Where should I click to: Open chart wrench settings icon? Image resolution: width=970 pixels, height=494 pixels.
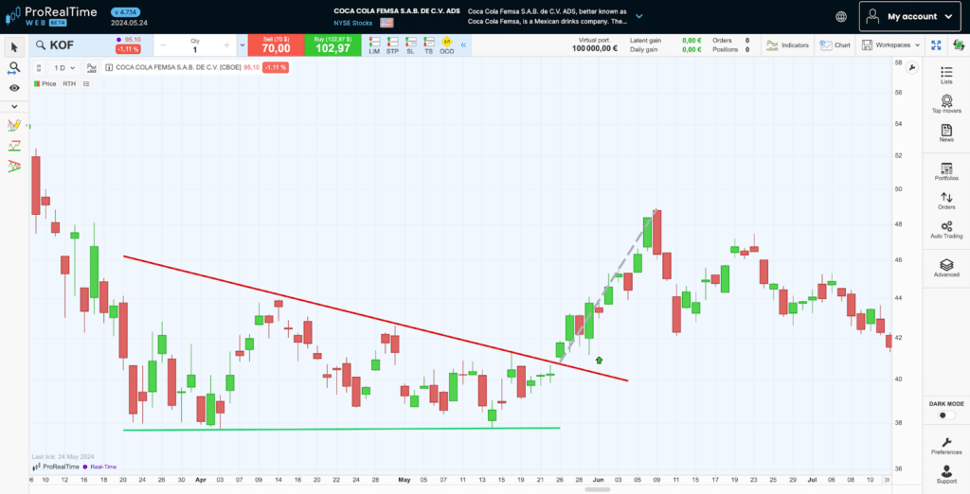click(x=911, y=68)
